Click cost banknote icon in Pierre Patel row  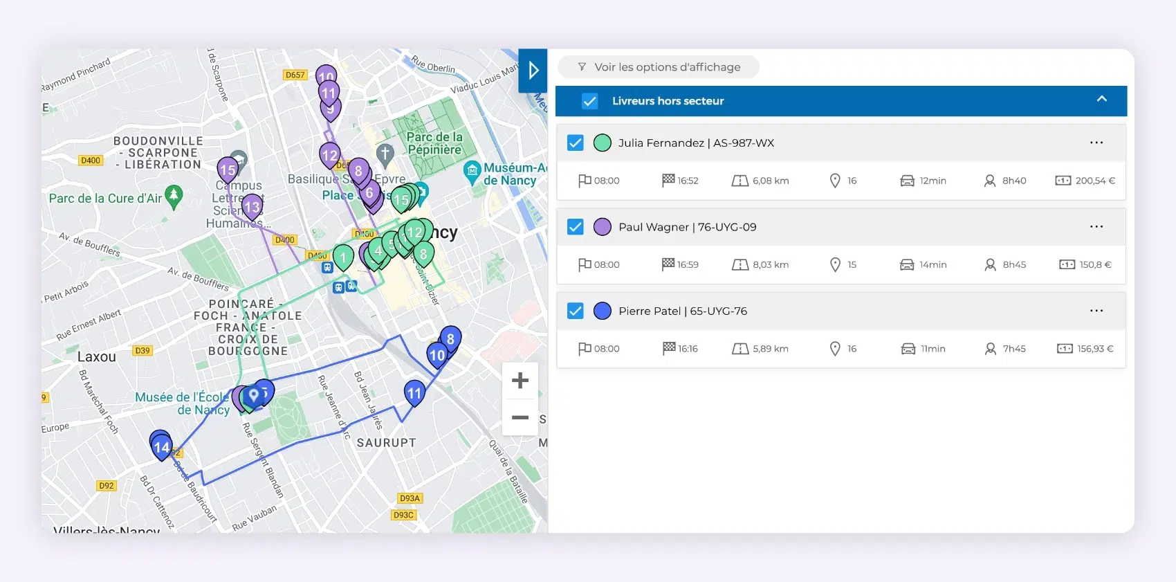(x=1065, y=349)
